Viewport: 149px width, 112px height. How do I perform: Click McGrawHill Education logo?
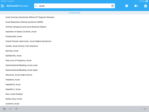(18, 6)
